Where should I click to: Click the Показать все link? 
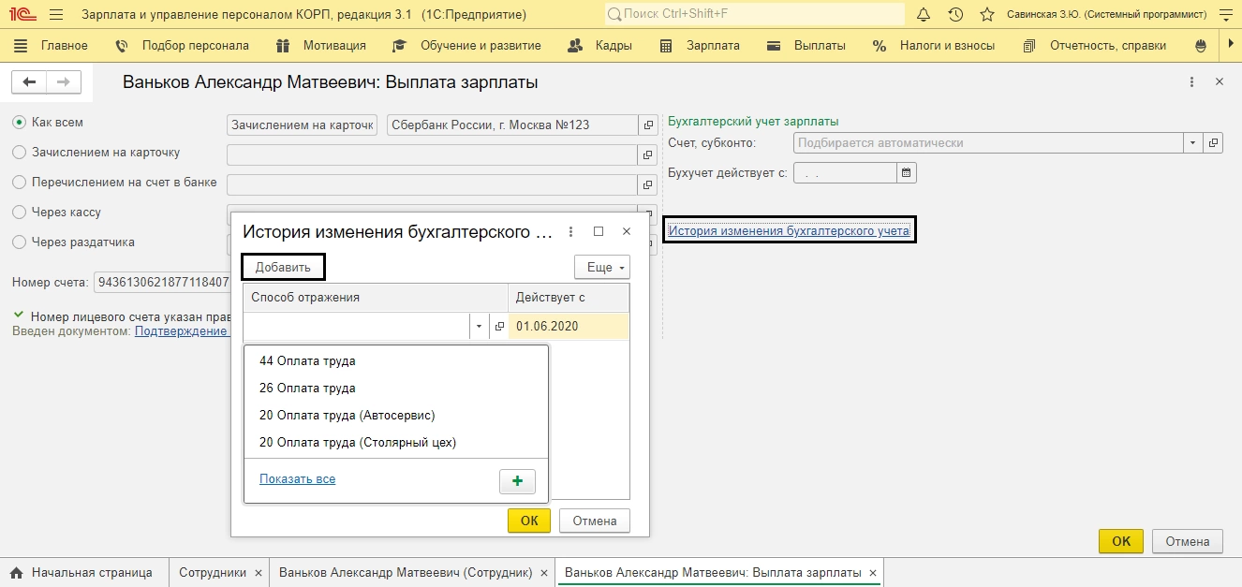(297, 479)
